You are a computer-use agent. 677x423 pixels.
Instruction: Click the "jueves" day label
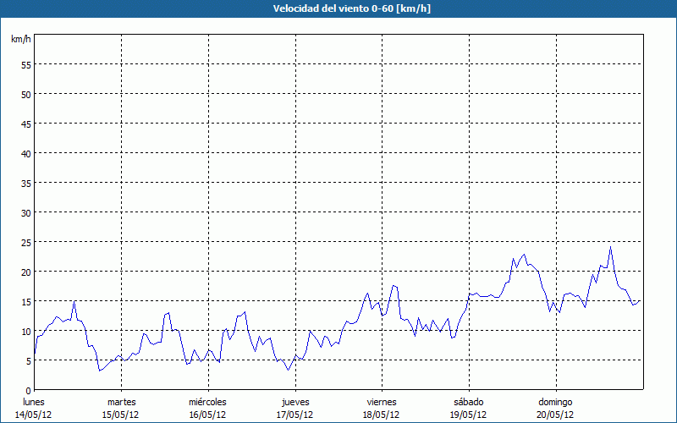pos(294,402)
